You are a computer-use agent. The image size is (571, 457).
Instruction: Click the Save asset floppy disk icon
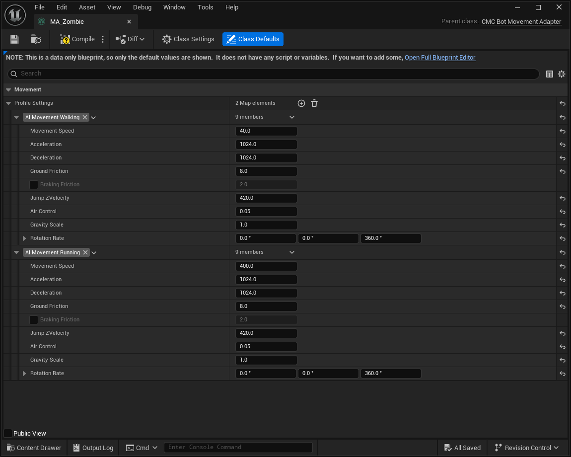[14, 39]
